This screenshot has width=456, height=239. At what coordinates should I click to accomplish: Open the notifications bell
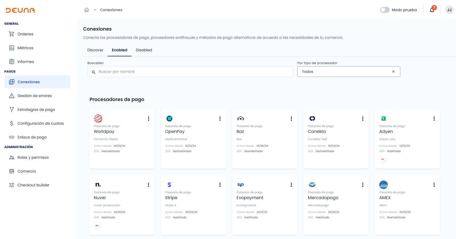click(432, 10)
